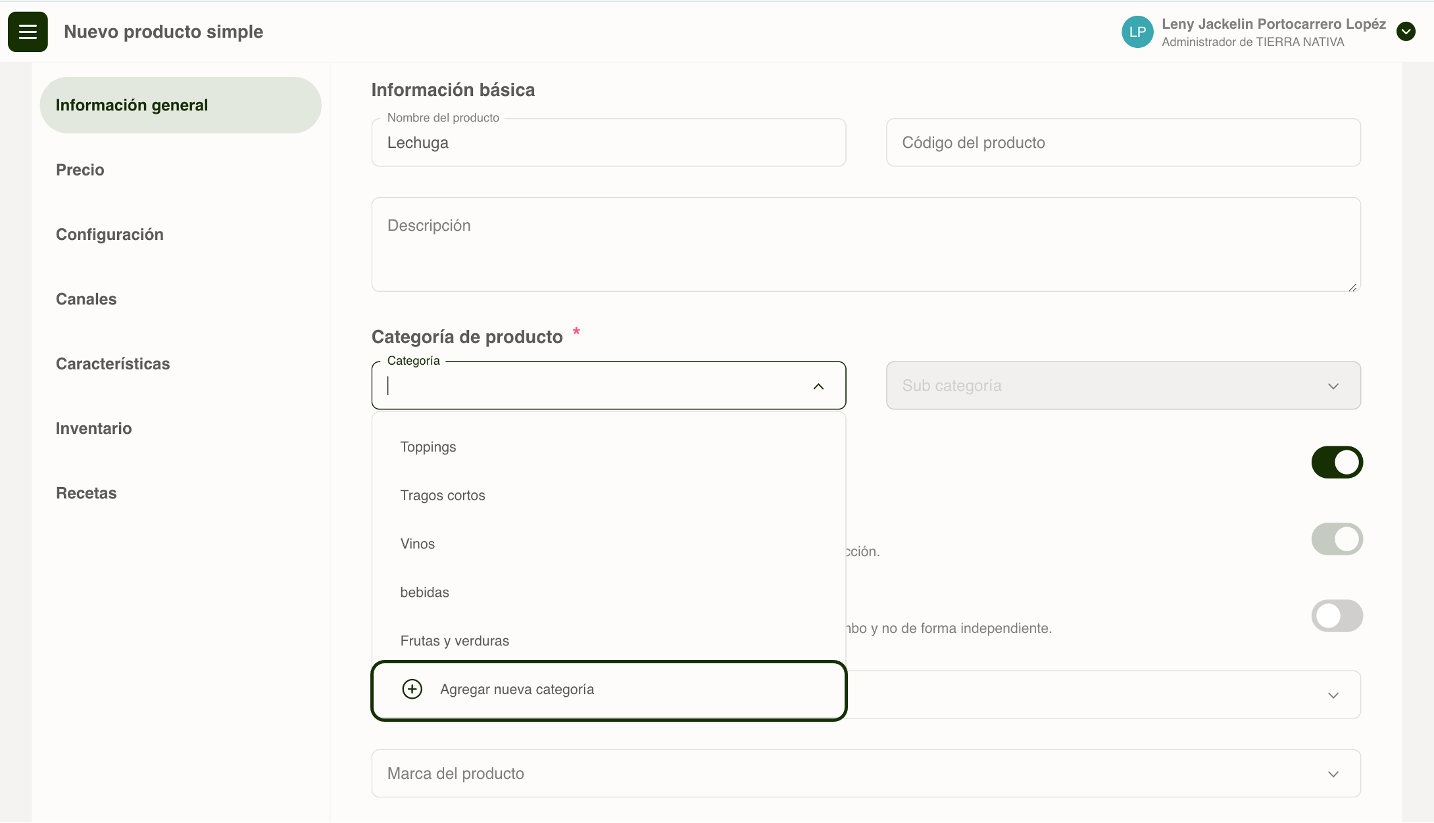Switch to the Recetas section
The width and height of the screenshot is (1434, 823).
[x=86, y=493]
